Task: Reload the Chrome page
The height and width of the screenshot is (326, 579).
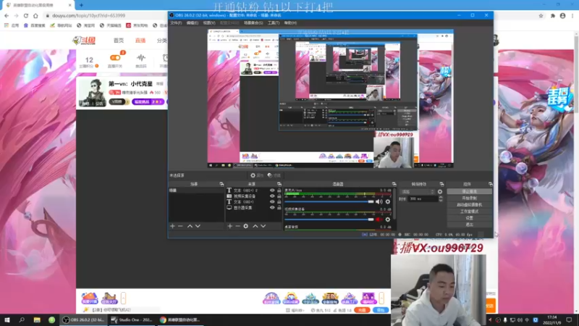Action: tap(26, 15)
